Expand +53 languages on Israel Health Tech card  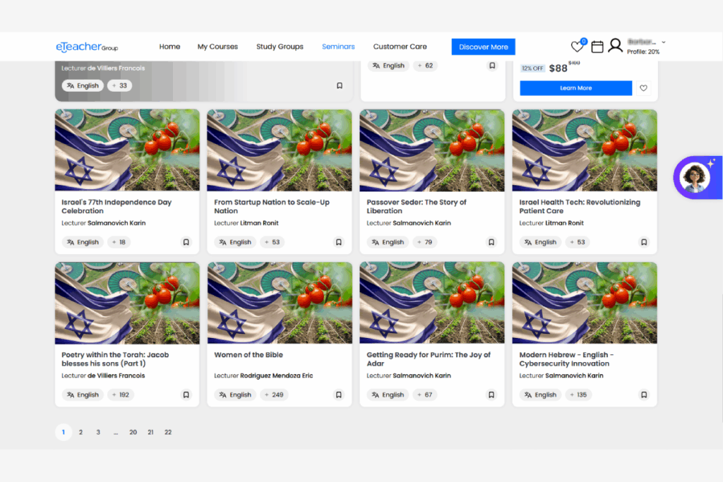pyautogui.click(x=578, y=242)
